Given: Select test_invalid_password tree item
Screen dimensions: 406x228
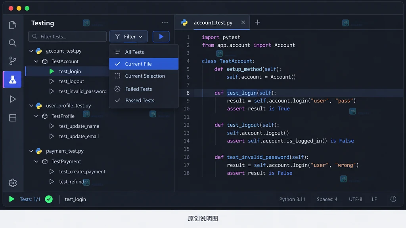Looking at the screenshot, I should click(82, 91).
